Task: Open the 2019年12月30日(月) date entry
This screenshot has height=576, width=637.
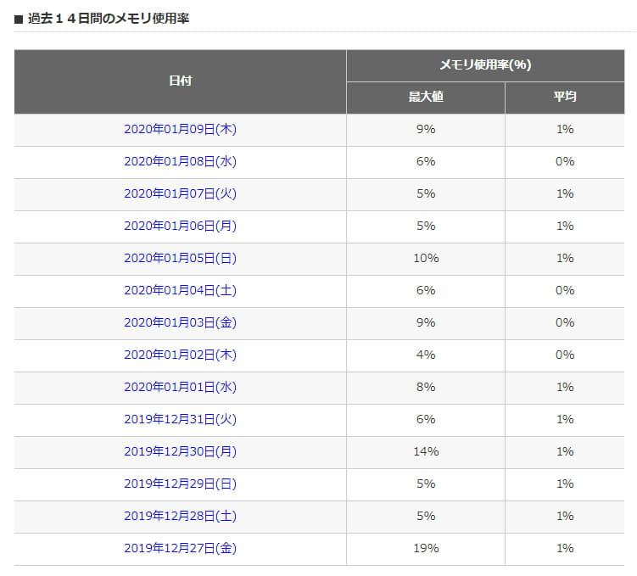Action: click(x=180, y=451)
